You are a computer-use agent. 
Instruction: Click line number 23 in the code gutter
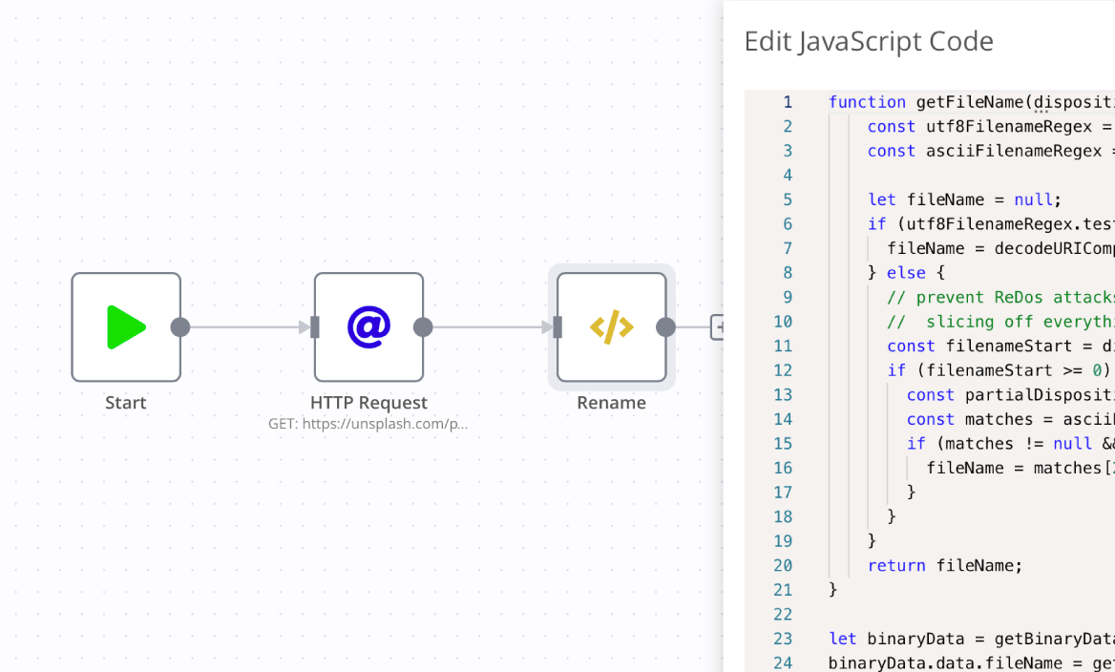[x=783, y=639]
